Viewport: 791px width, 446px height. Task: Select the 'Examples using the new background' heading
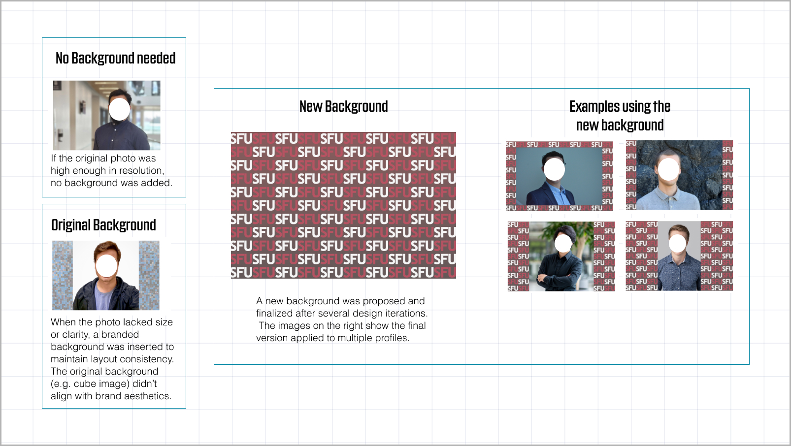tap(620, 116)
